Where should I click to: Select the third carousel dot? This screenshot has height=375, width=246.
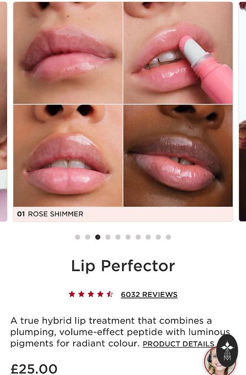point(98,237)
